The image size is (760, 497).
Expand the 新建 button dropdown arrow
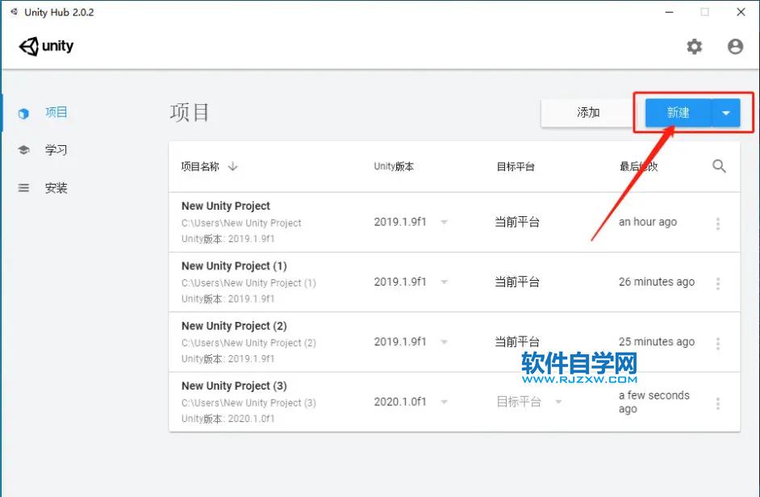(725, 114)
